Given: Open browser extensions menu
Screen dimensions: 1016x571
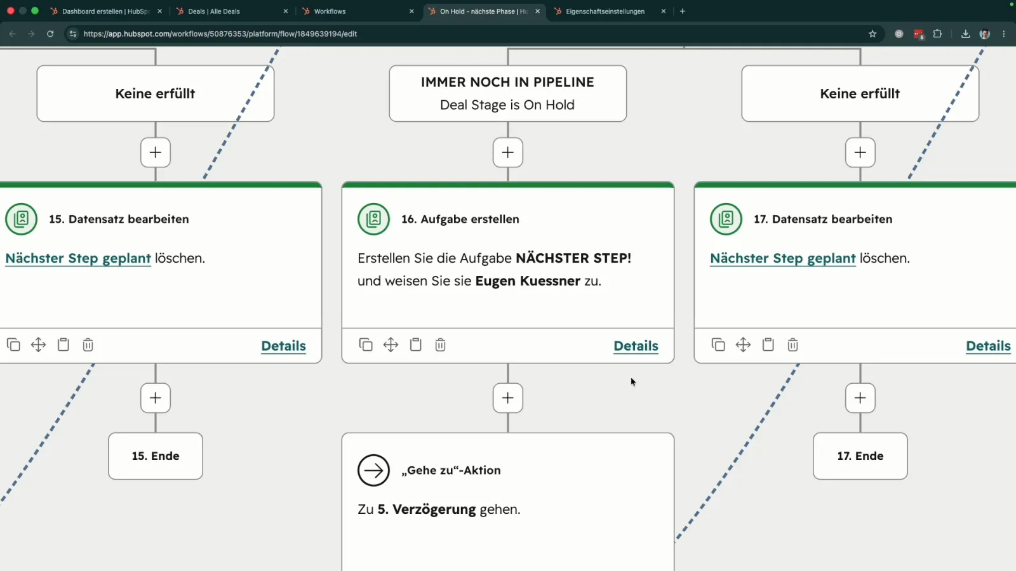Looking at the screenshot, I should tap(937, 34).
